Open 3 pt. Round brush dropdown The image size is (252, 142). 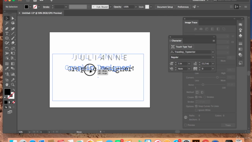(110, 7)
